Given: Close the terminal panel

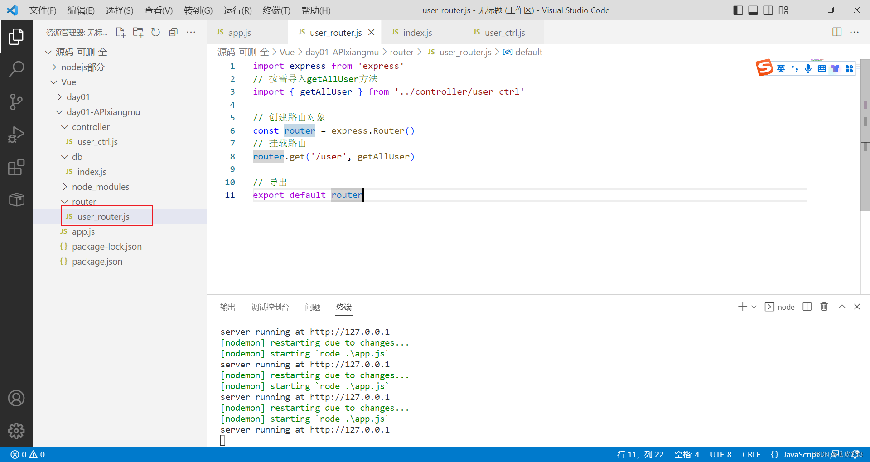Looking at the screenshot, I should point(857,307).
